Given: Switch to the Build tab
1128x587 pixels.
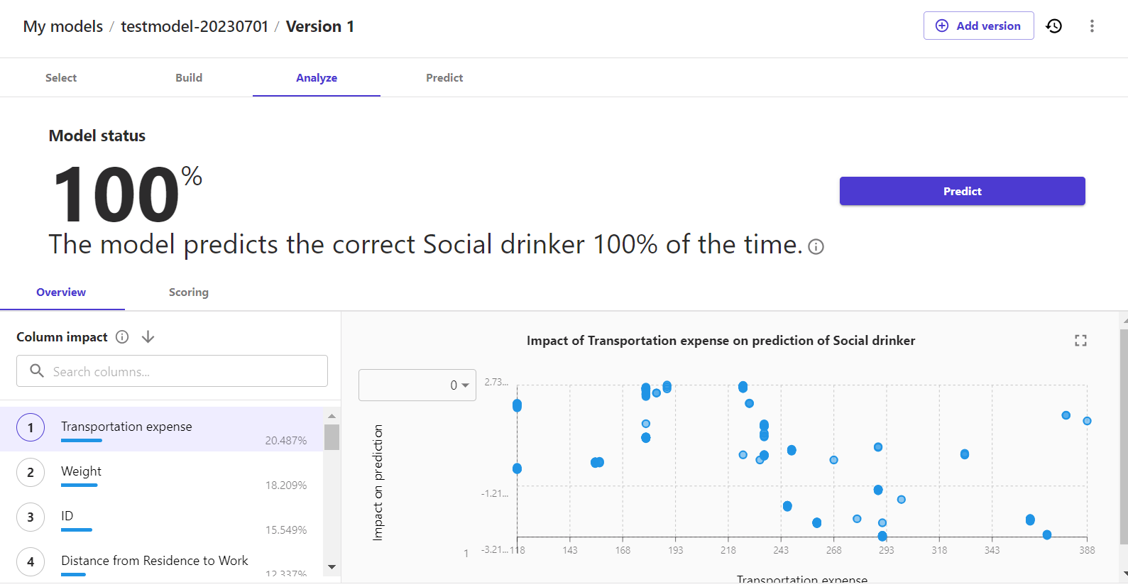Looking at the screenshot, I should 189,78.
